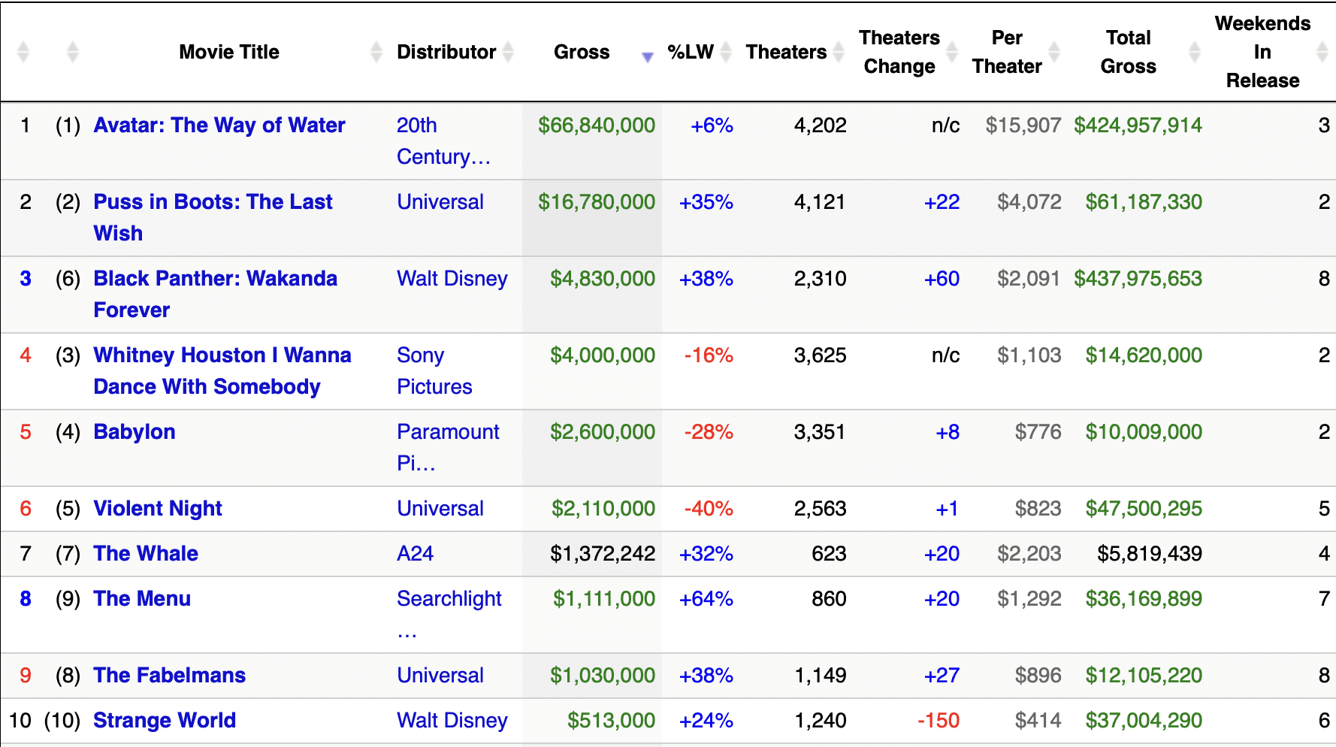This screenshot has height=747, width=1336.
Task: Open Walt Disney distributor in Strange World row
Action: pyautogui.click(x=452, y=720)
